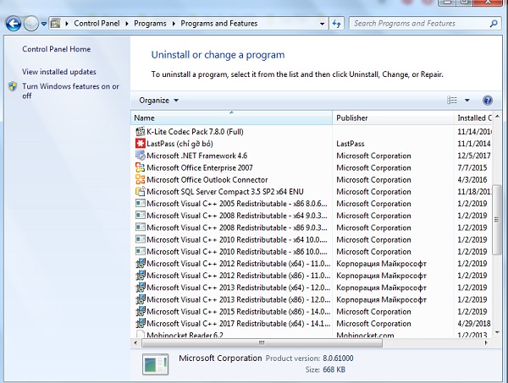Open the Organize dropdown menu
The image size is (508, 383).
[x=158, y=101]
